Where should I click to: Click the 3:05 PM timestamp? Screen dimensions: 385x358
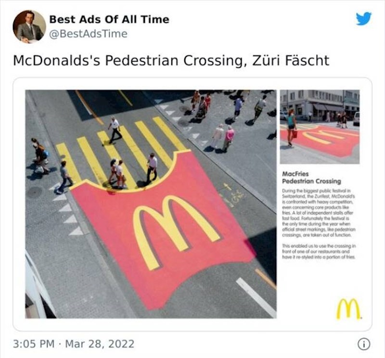click(x=34, y=344)
